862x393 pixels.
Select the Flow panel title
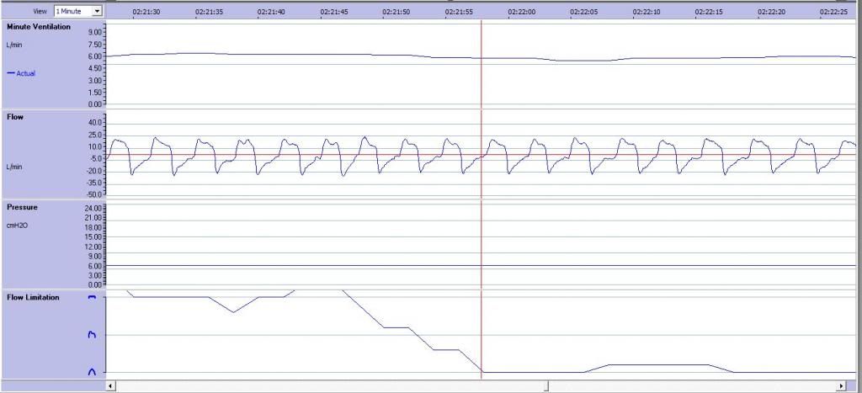click(15, 117)
